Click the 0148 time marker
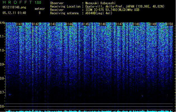 click(136, 24)
